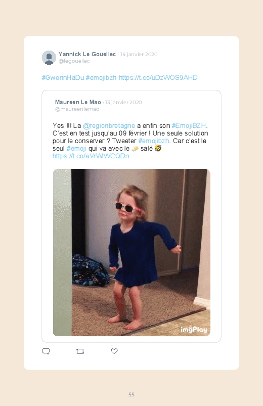This screenshot has width=263, height=406.
Task: Open the @regionbretagne mention
Action: (109, 126)
